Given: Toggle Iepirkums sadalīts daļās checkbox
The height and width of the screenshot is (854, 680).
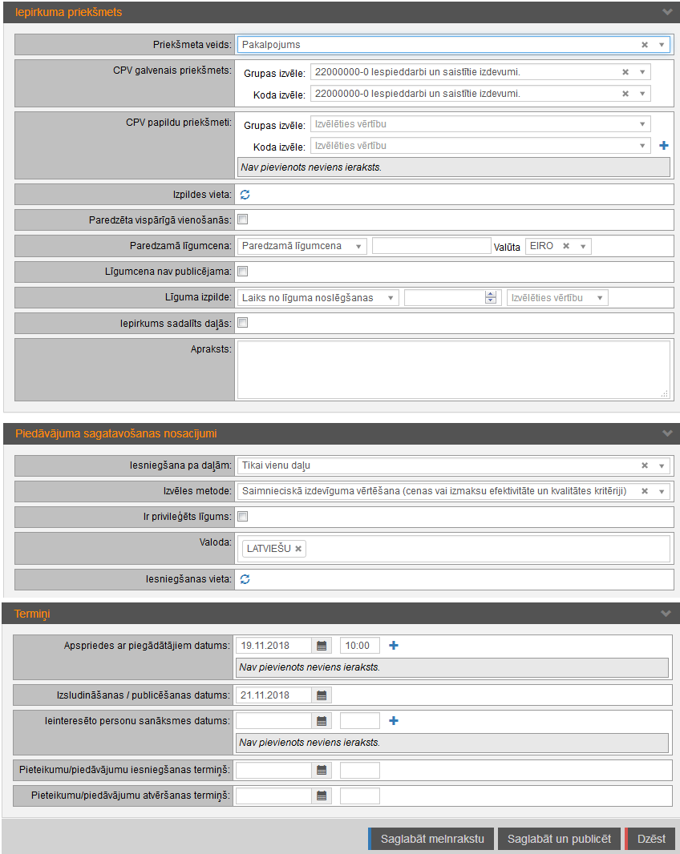Looking at the screenshot, I should coord(243,323).
